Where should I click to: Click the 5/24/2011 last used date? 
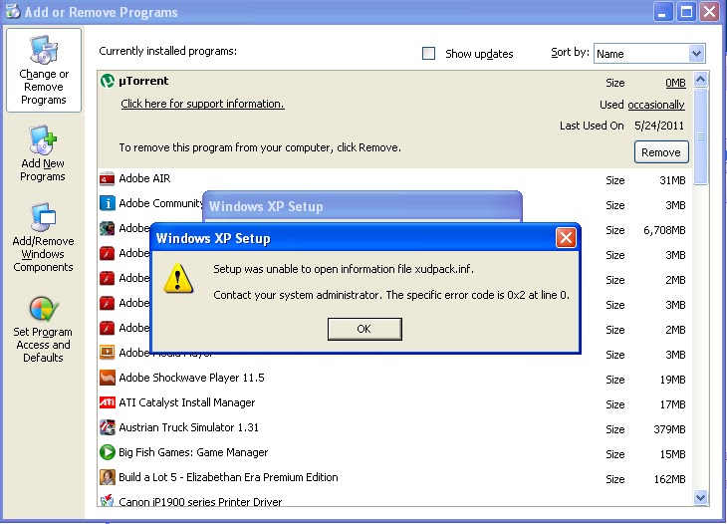(x=659, y=126)
